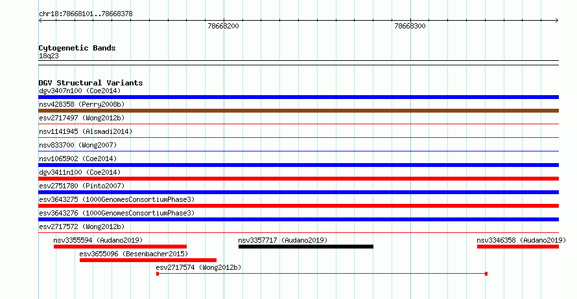577x299 pixels.
Task: Click the left arrowhead of the ruler
Action: pyautogui.click(x=40, y=20)
